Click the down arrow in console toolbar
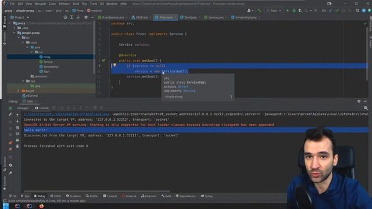 tap(17, 121)
